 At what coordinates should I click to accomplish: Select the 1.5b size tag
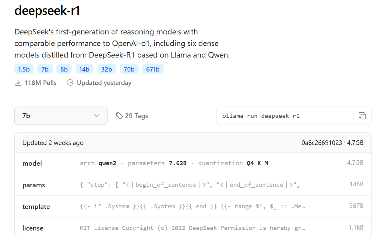(24, 69)
